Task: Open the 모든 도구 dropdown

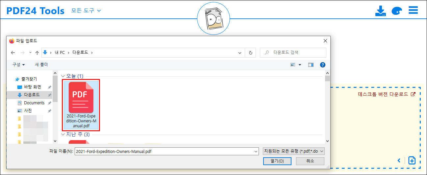Action: 86,11
